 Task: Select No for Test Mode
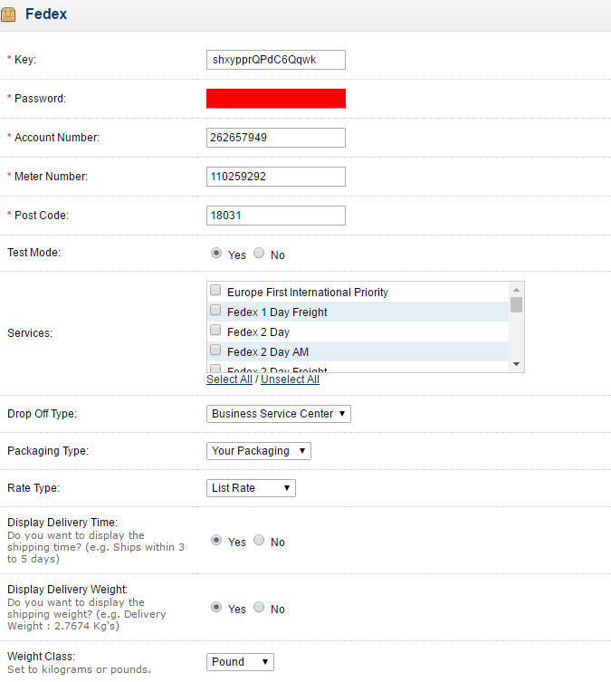[x=259, y=253]
